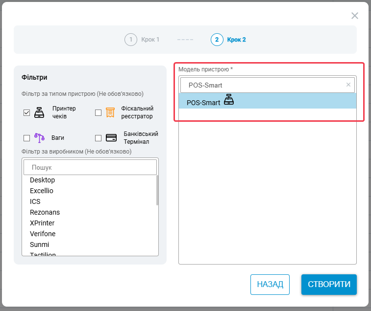The width and height of the screenshot is (371, 311).
Task: Click the bank terminal card icon
Action: (111, 138)
